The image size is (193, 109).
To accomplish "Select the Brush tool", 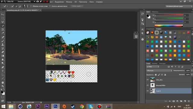I will click(x=3, y=41).
